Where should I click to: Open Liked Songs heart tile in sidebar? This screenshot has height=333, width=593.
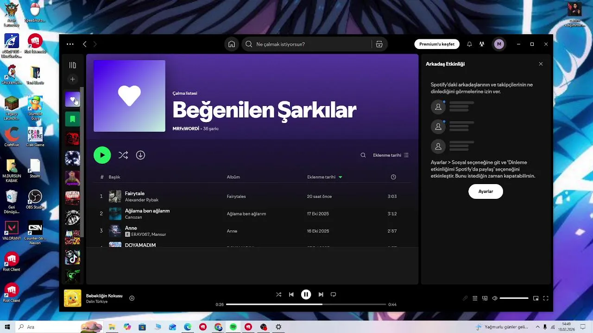pos(72,99)
